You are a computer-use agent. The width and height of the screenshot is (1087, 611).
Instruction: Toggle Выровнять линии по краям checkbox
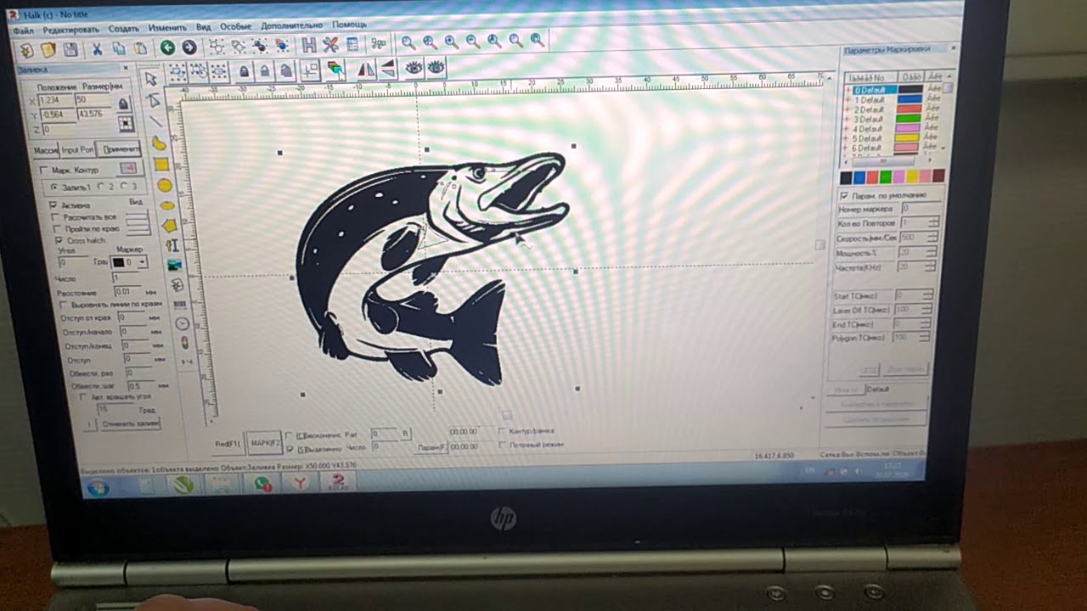pyautogui.click(x=65, y=305)
